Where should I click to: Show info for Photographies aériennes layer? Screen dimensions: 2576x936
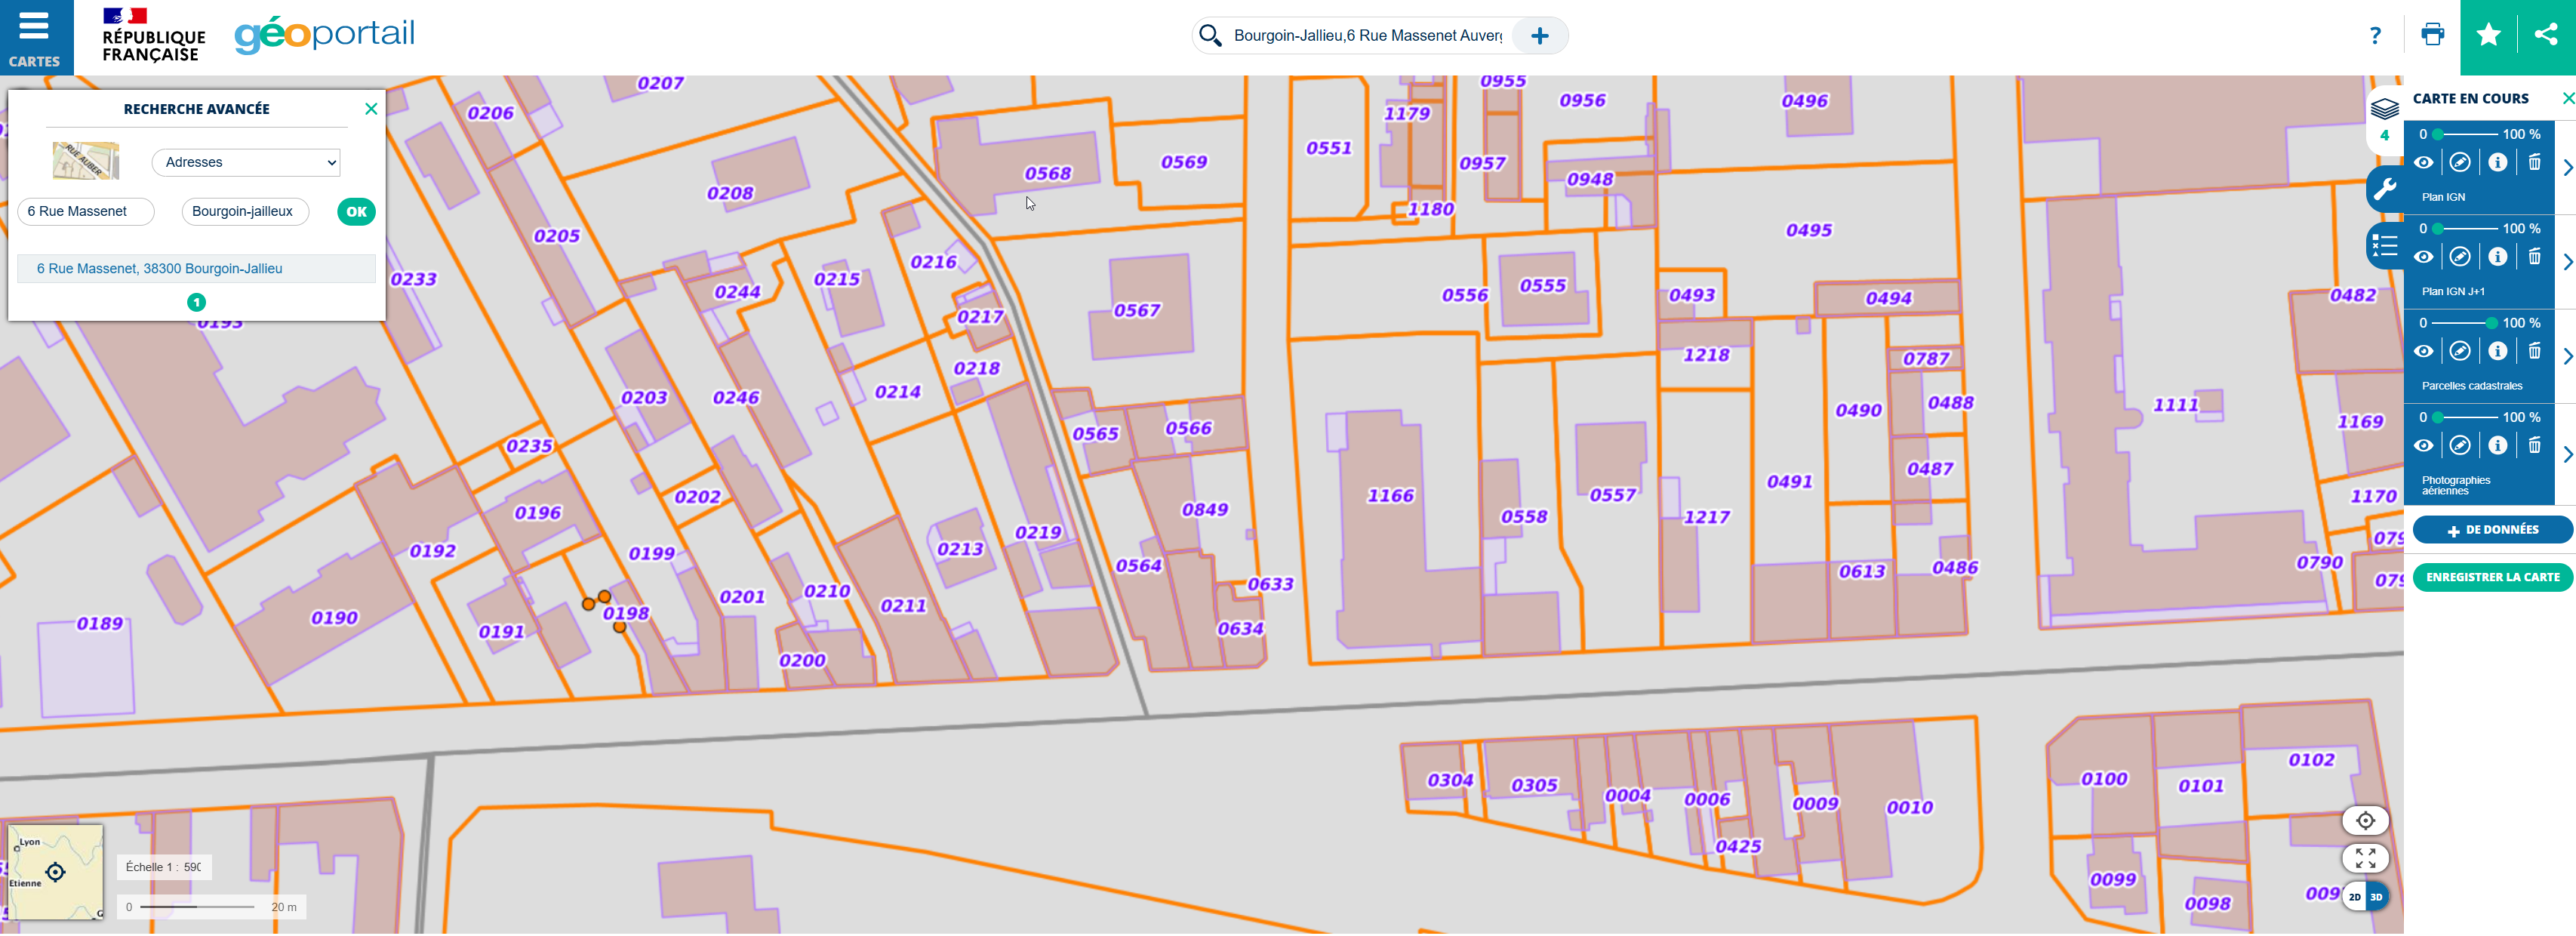pos(2497,445)
